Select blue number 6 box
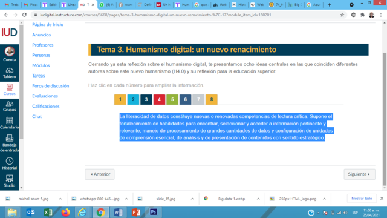Viewport: 387px width, 218px height. (x=186, y=99)
